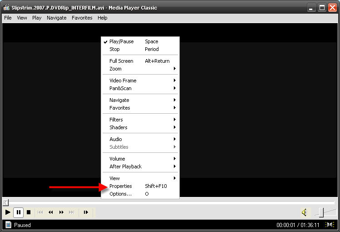The image size is (340, 232).
Task: Expand the Filters submenu
Action: point(140,120)
